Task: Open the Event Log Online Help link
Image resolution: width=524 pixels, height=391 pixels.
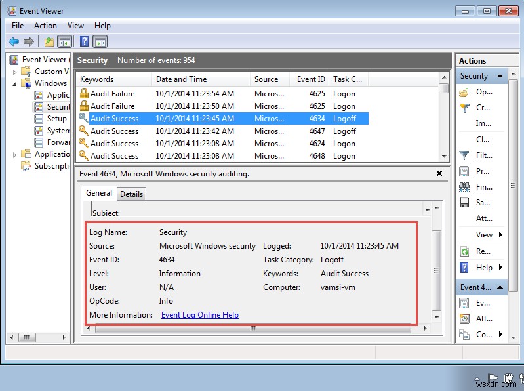Action: coord(200,315)
